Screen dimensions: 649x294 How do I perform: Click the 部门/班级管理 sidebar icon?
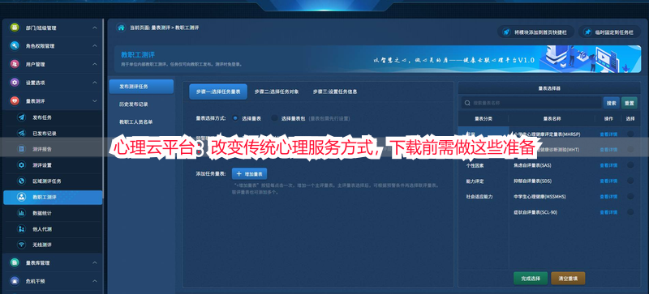(x=15, y=28)
